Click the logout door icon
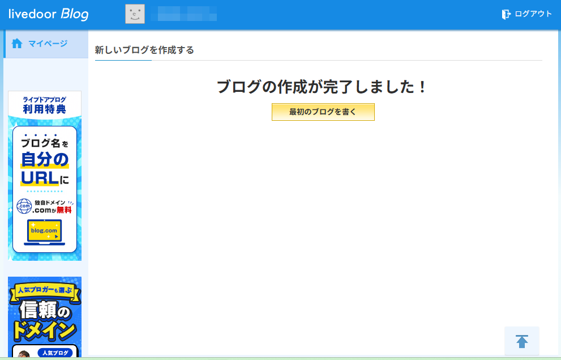Viewport: 561px width, 360px height. point(506,14)
